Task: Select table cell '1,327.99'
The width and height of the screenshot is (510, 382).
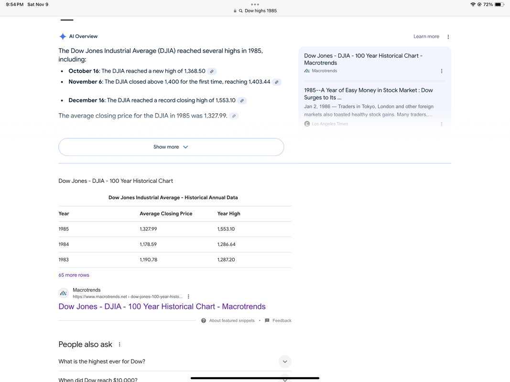Action: (x=148, y=229)
